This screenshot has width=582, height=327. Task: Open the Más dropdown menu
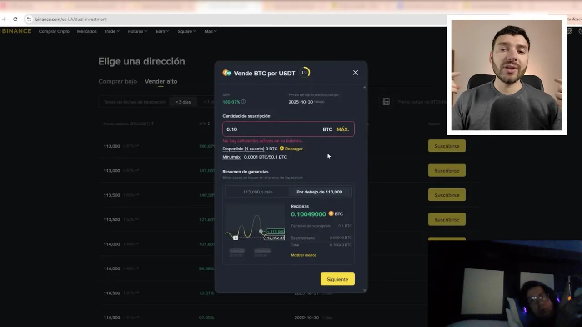pyautogui.click(x=211, y=31)
